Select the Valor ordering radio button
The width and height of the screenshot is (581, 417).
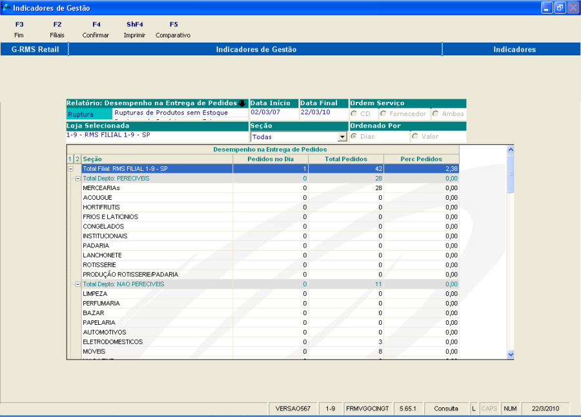click(x=415, y=137)
